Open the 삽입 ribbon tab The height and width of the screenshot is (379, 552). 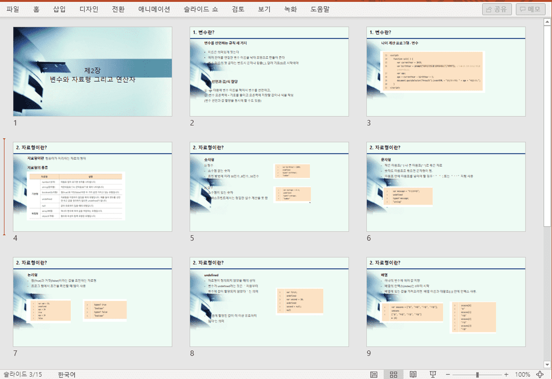click(59, 9)
